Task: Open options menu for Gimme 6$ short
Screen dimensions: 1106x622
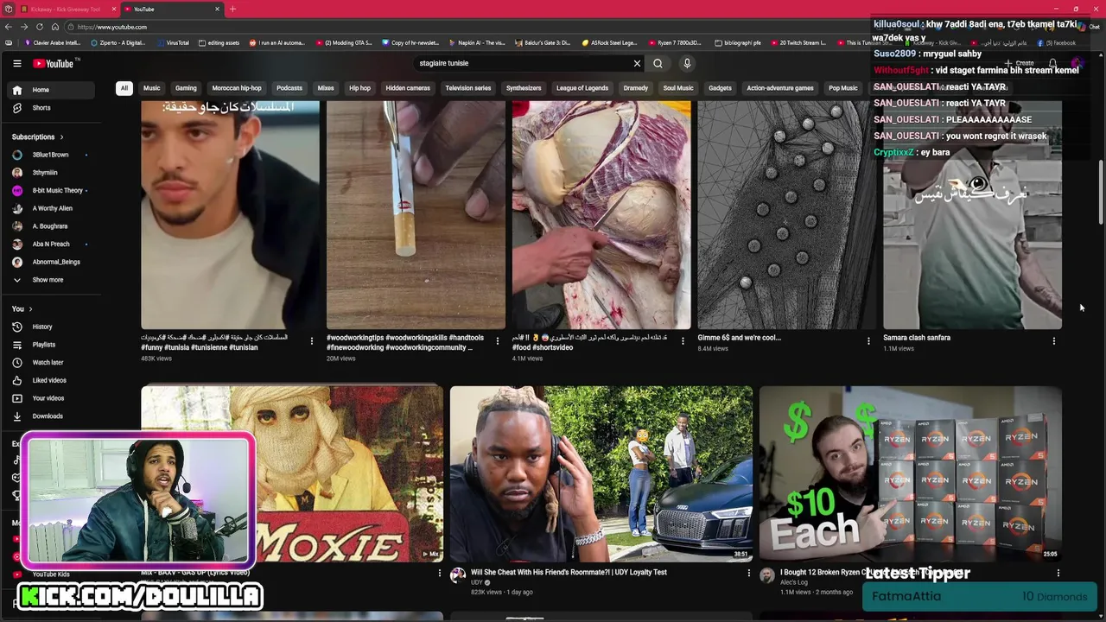Action: click(x=868, y=341)
